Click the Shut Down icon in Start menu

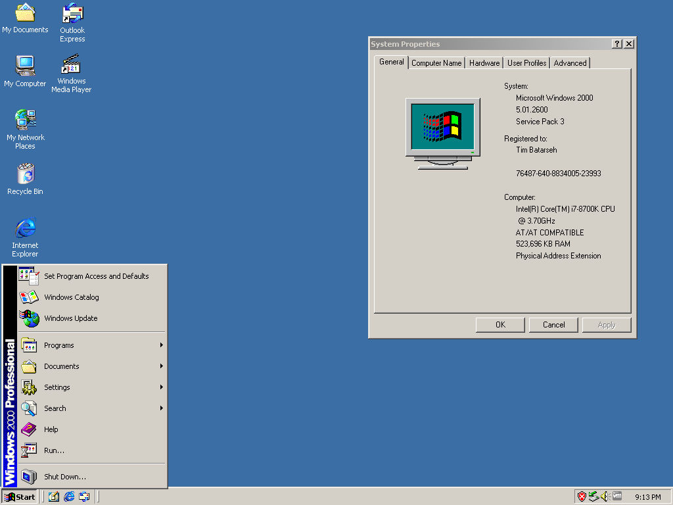(29, 476)
